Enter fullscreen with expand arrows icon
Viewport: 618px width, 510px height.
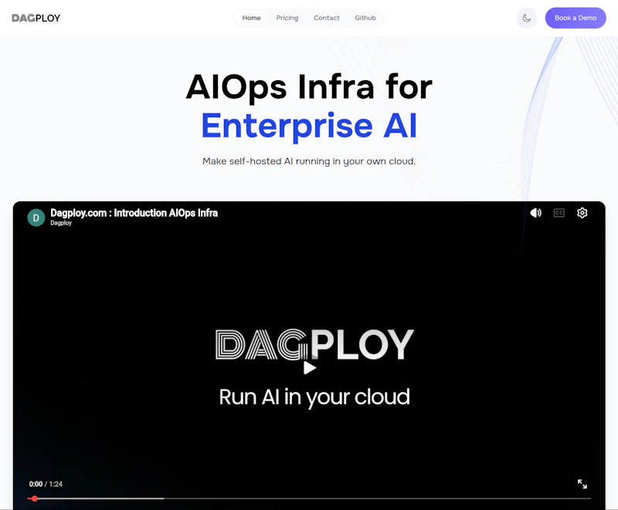coord(582,484)
